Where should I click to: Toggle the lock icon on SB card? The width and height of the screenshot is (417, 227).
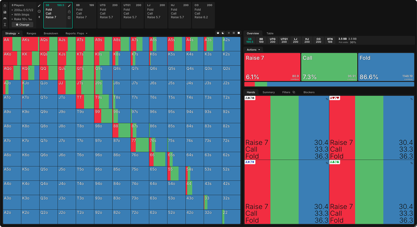point(69,11)
